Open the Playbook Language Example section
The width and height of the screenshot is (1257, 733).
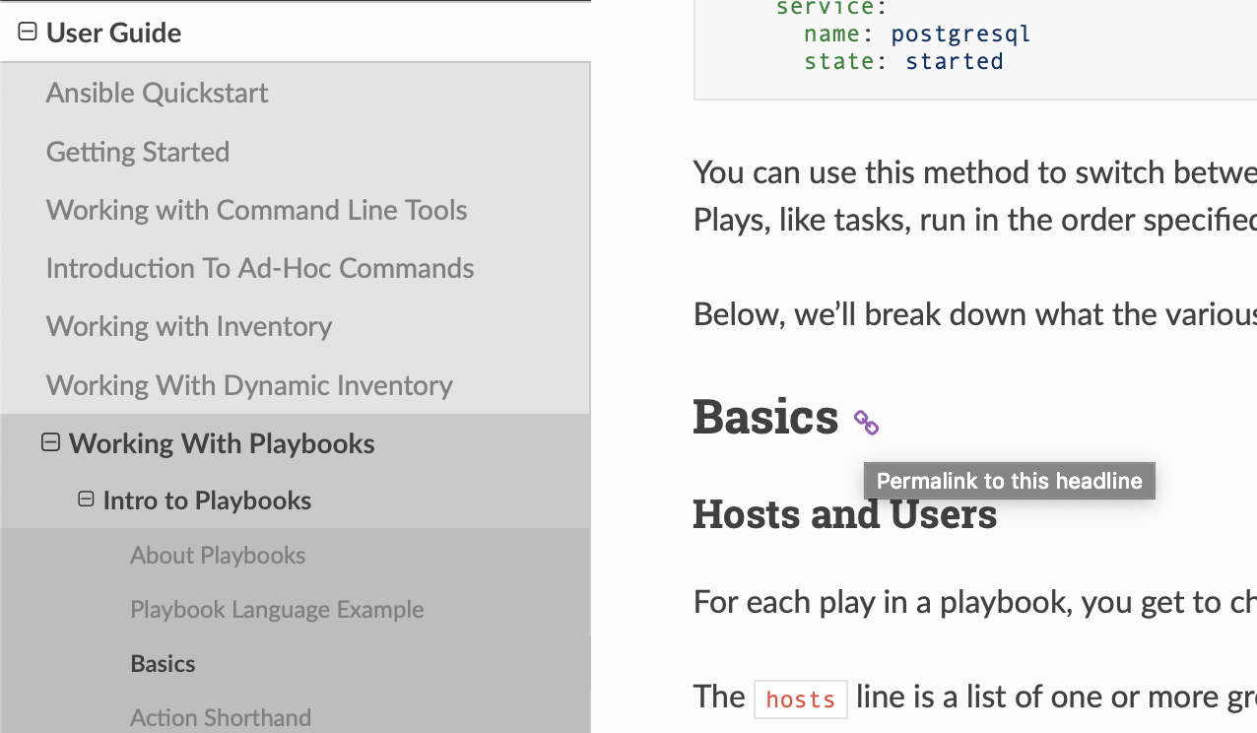pyautogui.click(x=277, y=609)
